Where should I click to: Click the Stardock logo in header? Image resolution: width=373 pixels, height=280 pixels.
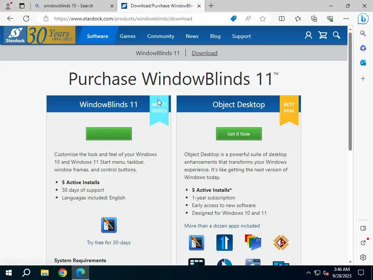15,35
